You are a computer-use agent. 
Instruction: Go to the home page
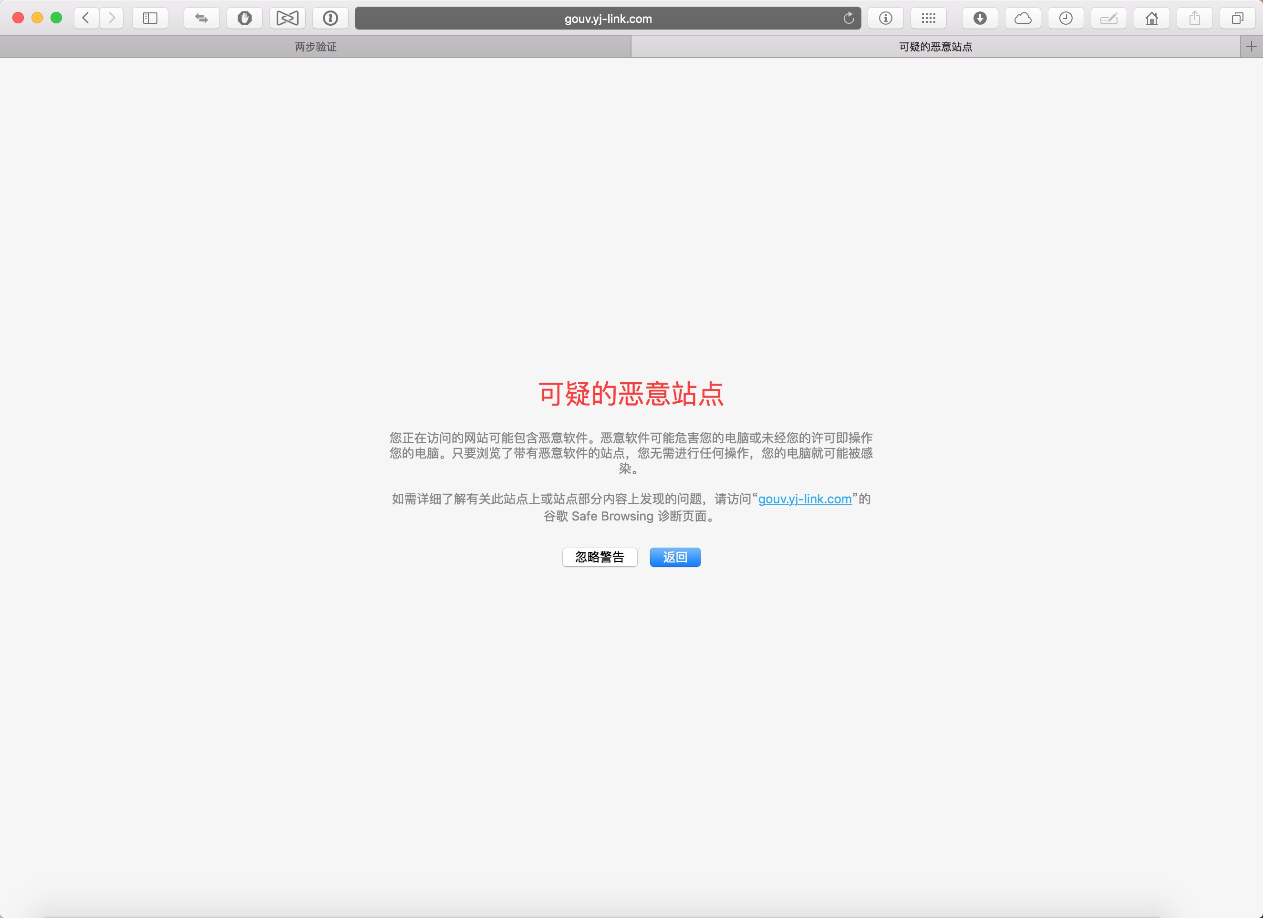1151,19
